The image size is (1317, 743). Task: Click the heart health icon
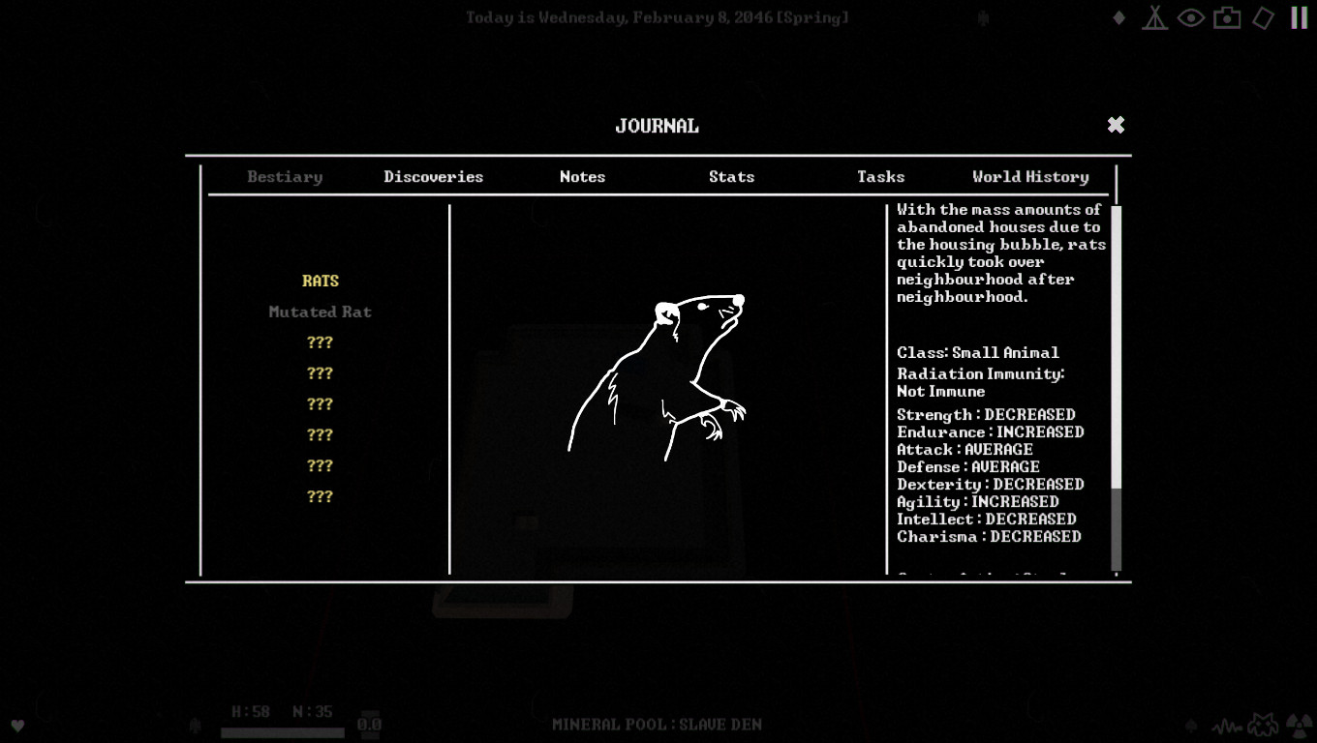tap(17, 726)
